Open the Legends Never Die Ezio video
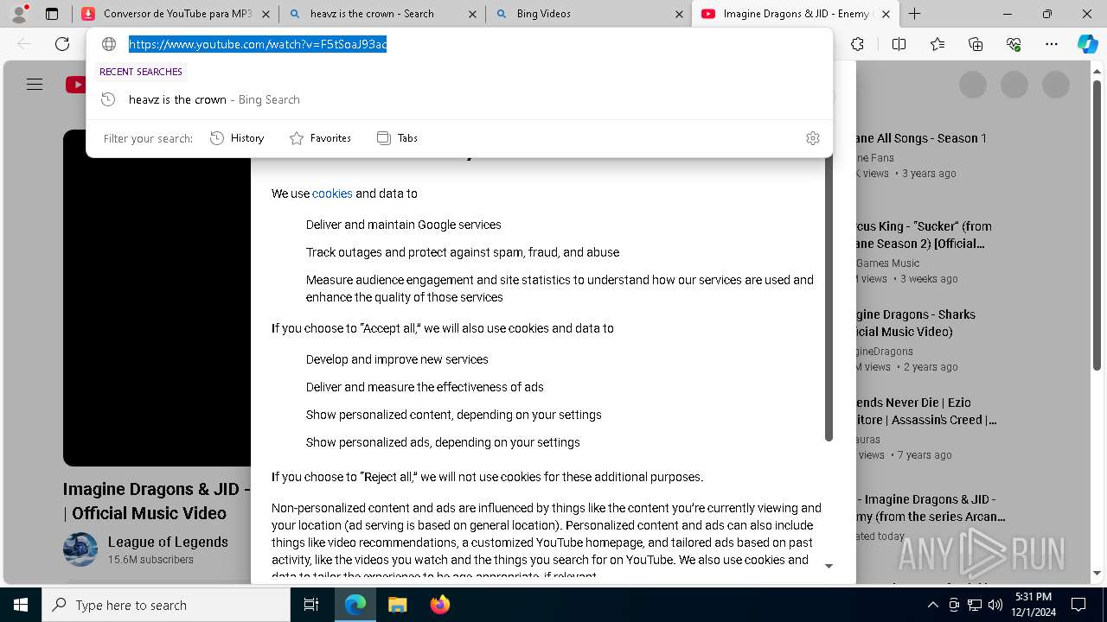Viewport: 1107px width, 622px height. [x=926, y=411]
